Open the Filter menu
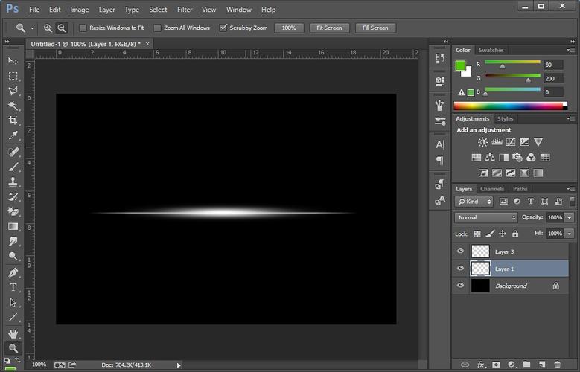Screen dimensions: 580x372 tap(185, 10)
